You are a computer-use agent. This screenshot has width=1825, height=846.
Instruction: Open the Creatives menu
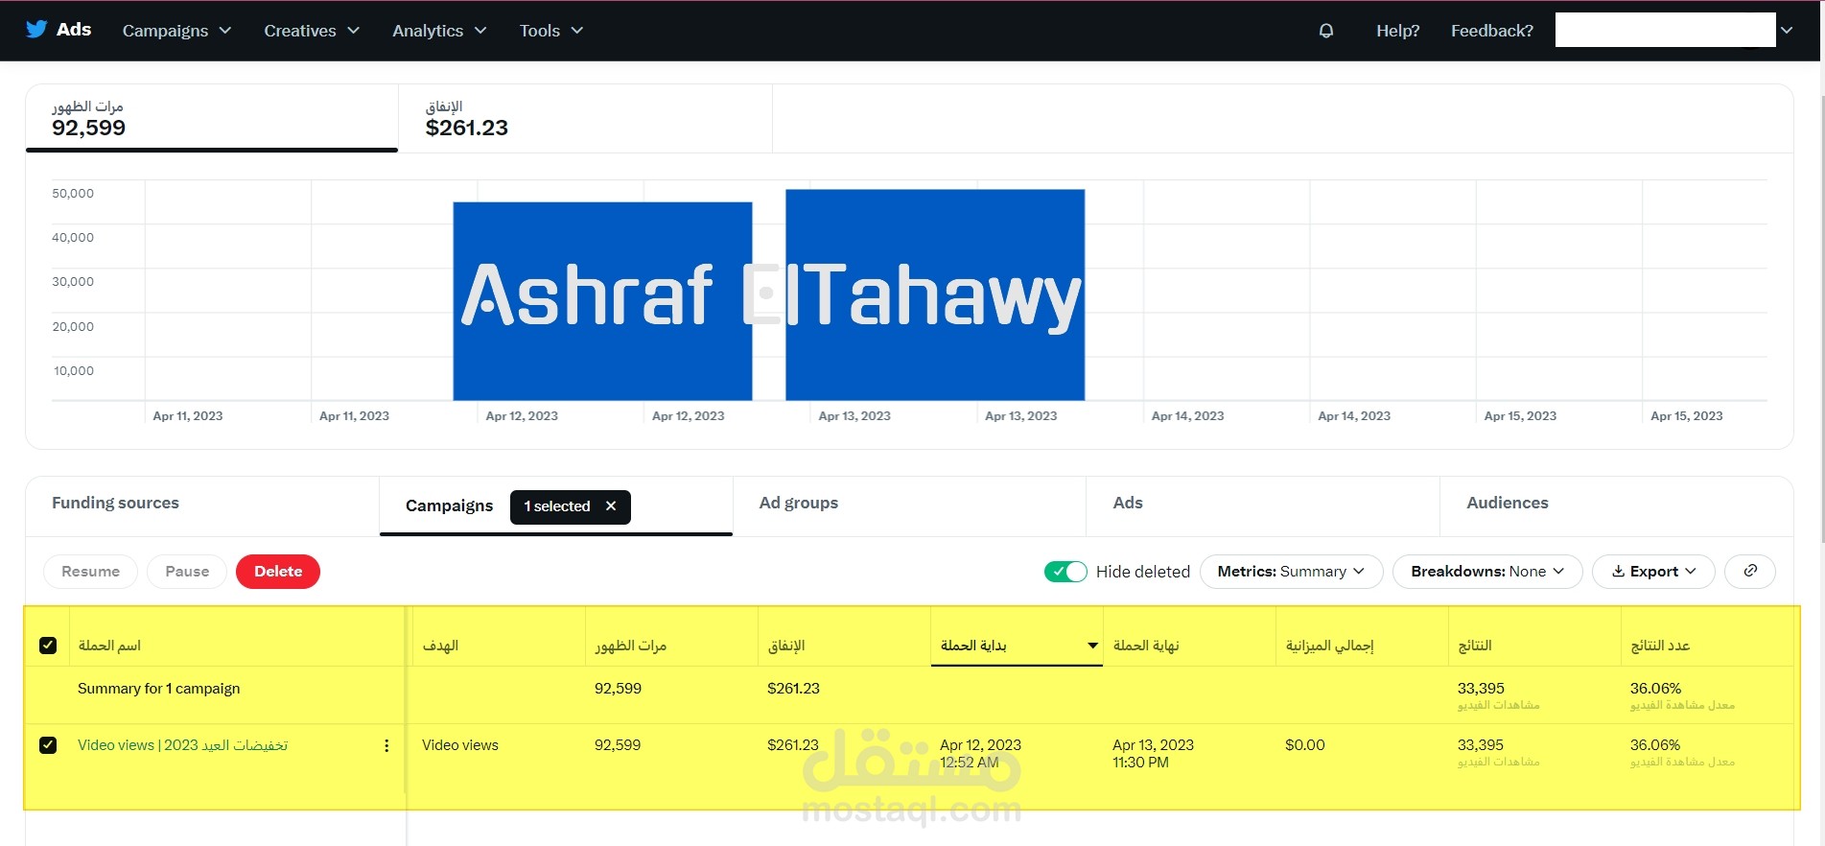312,31
